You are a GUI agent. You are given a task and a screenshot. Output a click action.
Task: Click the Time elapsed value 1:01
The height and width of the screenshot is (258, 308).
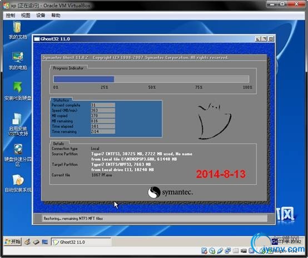pyautogui.click(x=103, y=126)
